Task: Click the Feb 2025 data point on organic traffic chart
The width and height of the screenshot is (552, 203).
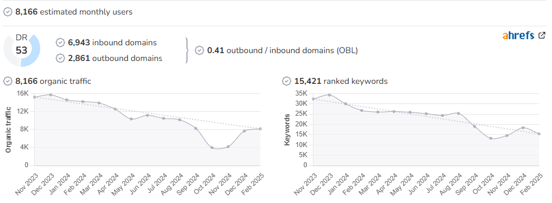Action: point(260,129)
